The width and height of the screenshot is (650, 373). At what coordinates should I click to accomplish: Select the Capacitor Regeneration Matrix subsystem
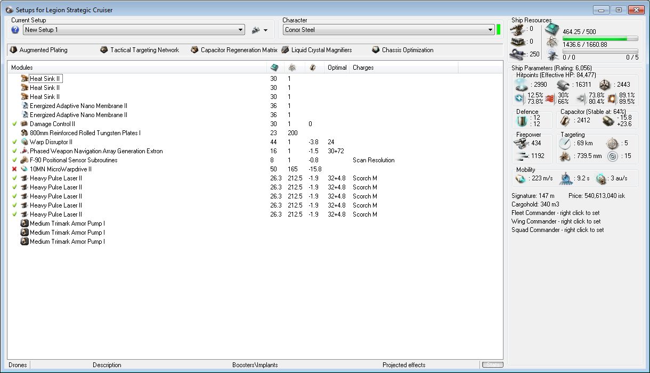[234, 50]
